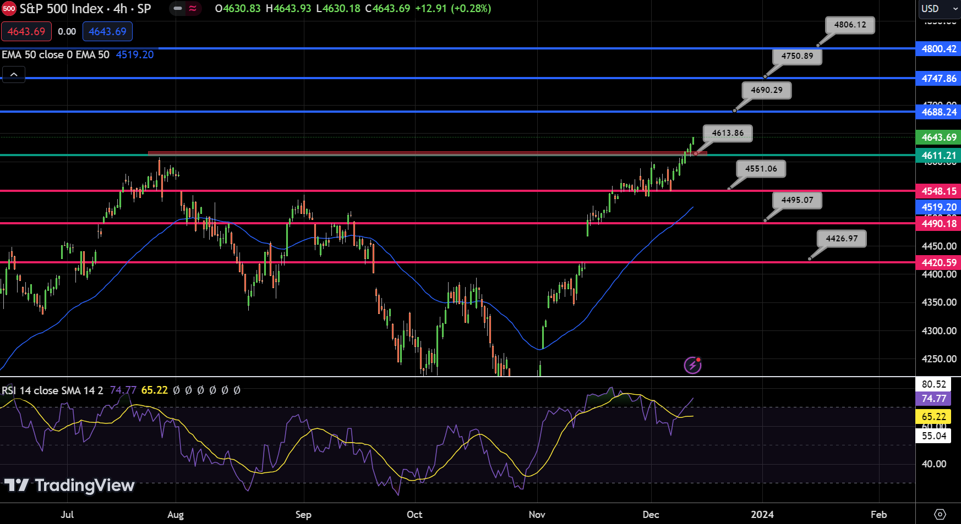Image resolution: width=961 pixels, height=524 pixels.
Task: Click the pink approximate-data indicator icon
Action: [x=193, y=9]
